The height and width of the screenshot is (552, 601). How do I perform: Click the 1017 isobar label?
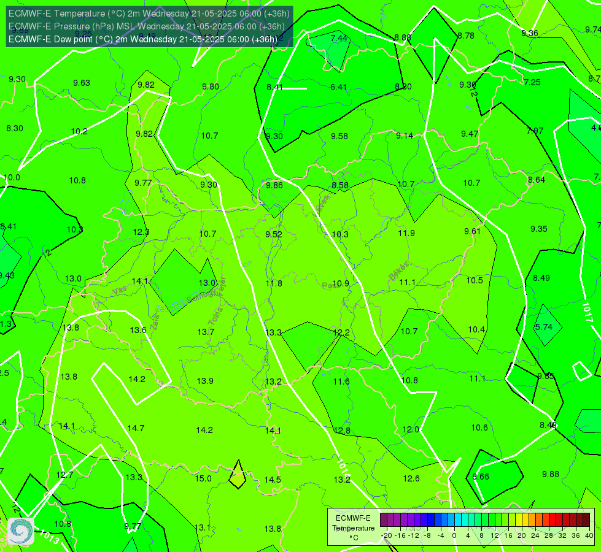[587, 313]
